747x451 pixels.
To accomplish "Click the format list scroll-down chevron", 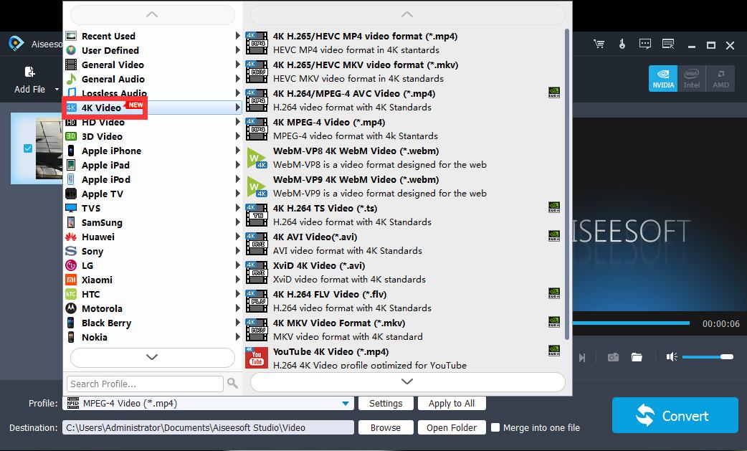I will [407, 381].
